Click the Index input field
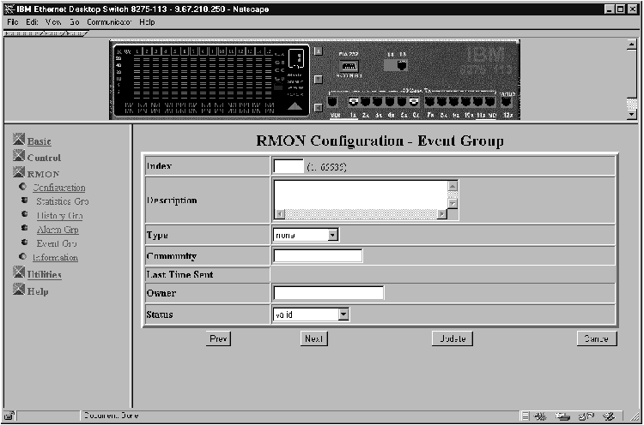Image resolution: width=644 pixels, height=425 pixels. click(288, 166)
